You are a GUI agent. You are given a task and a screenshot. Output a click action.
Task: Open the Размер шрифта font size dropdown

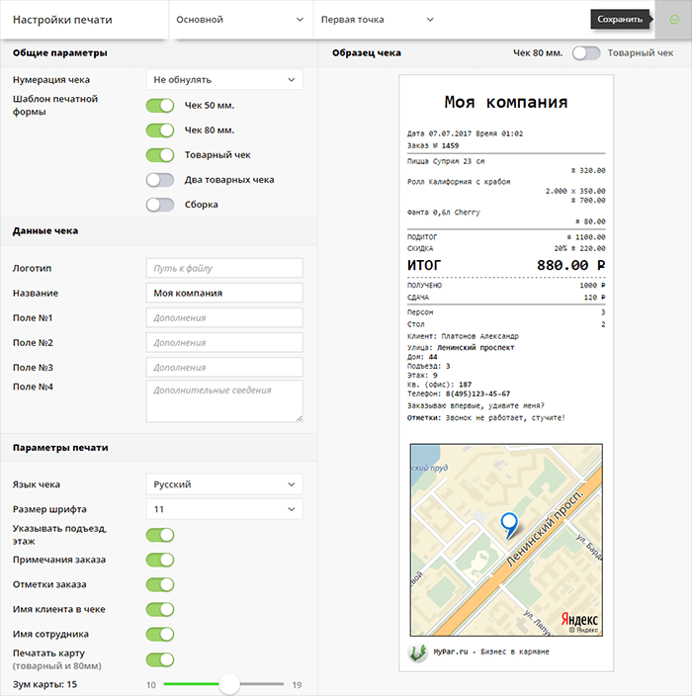pos(223,509)
